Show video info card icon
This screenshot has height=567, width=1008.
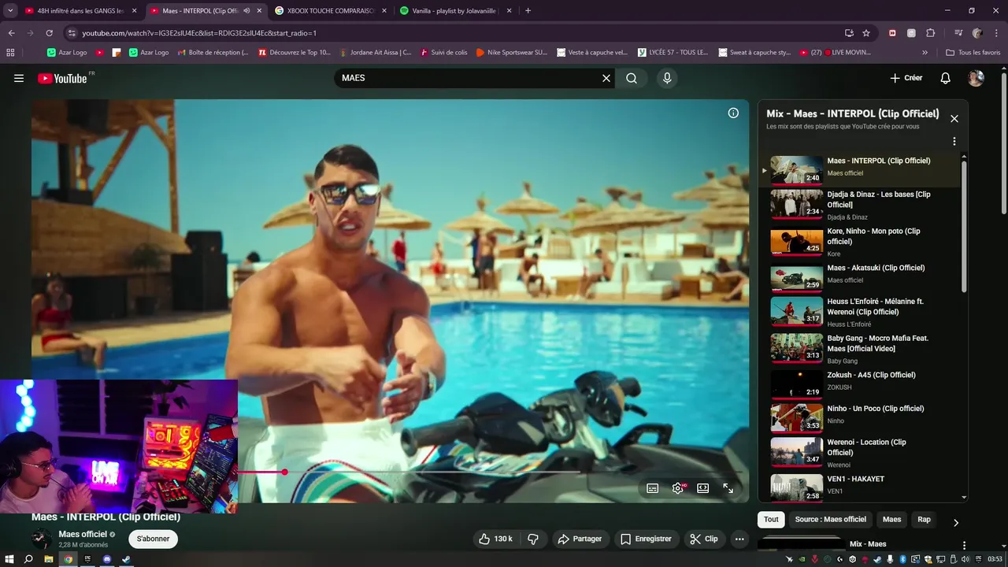click(733, 113)
